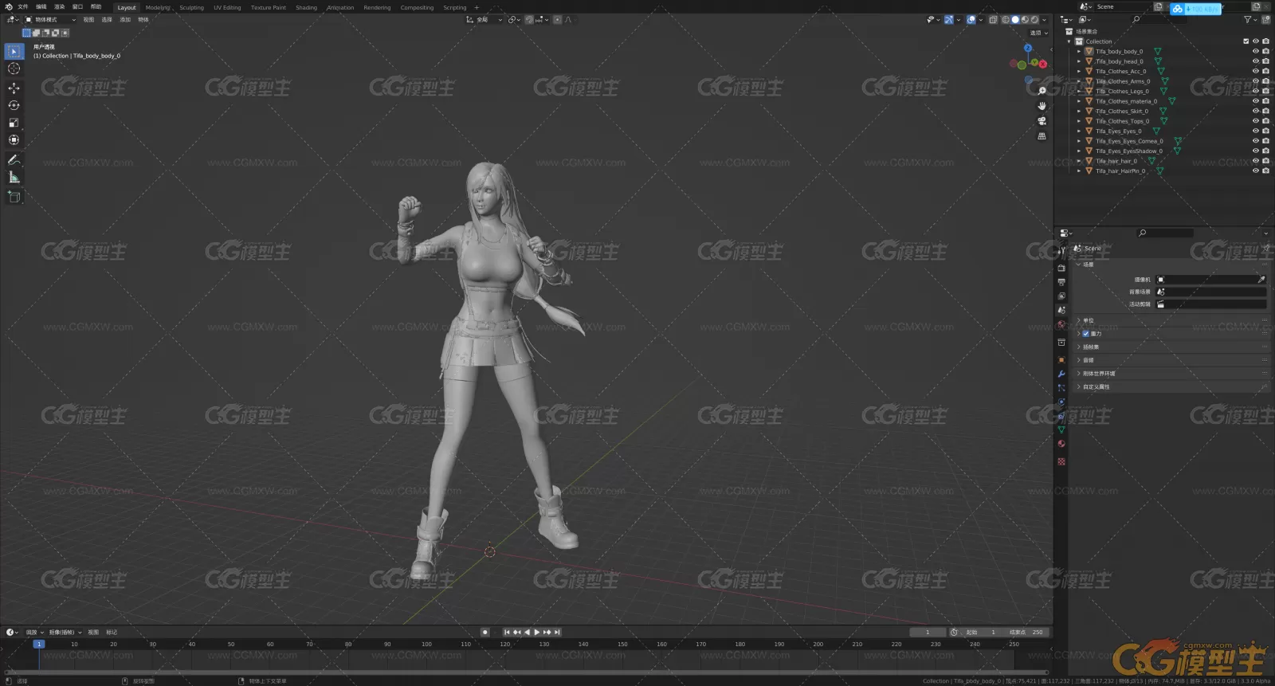The height and width of the screenshot is (686, 1275).
Task: Open the Object properties tab
Action: coord(1061,360)
